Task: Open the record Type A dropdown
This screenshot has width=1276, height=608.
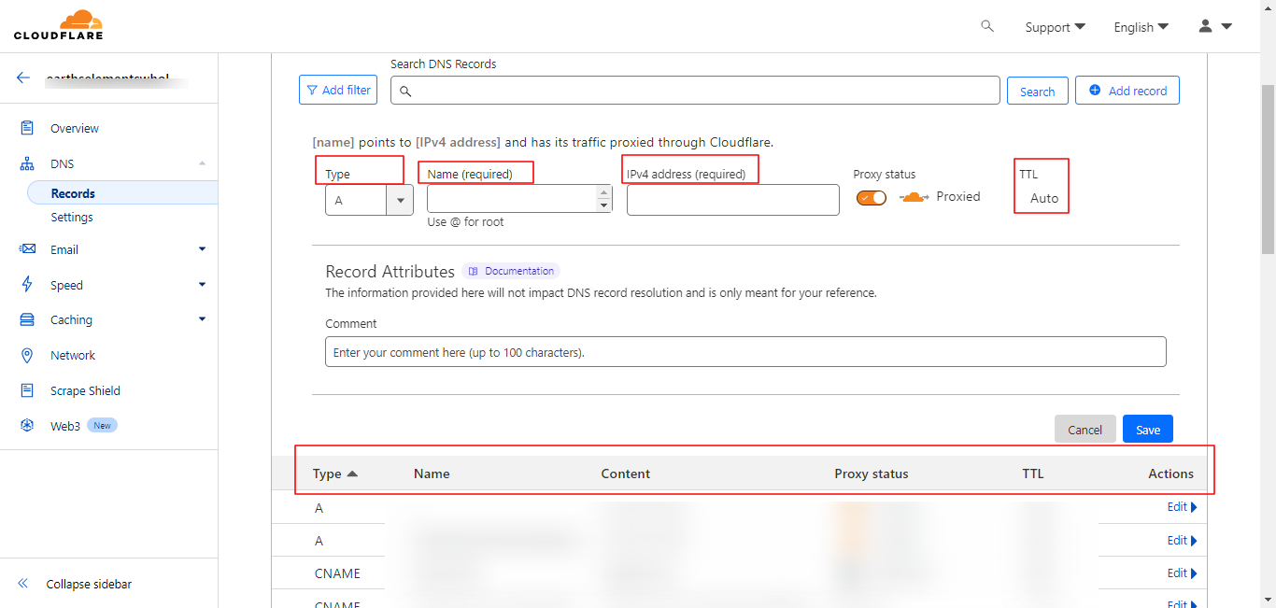Action: [369, 200]
